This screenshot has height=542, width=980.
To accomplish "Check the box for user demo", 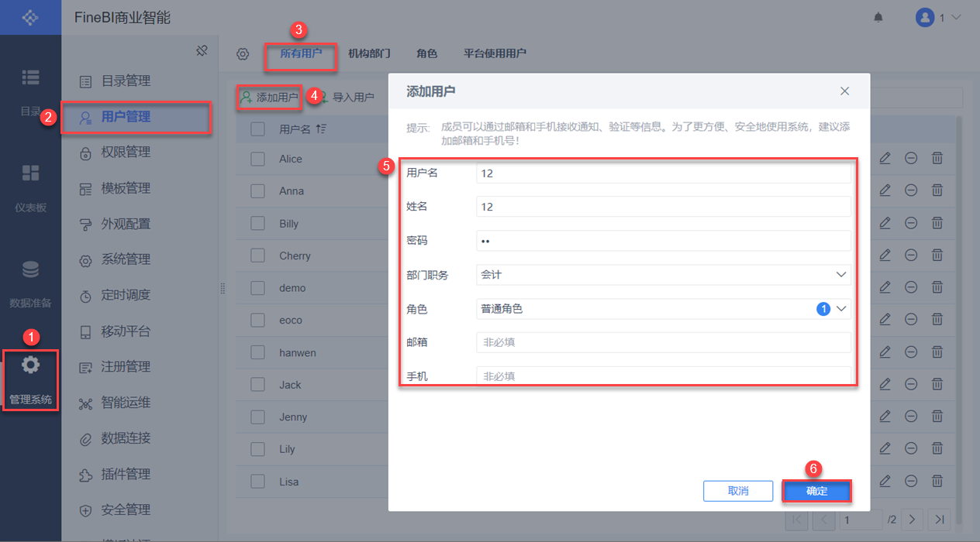I will pos(258,287).
